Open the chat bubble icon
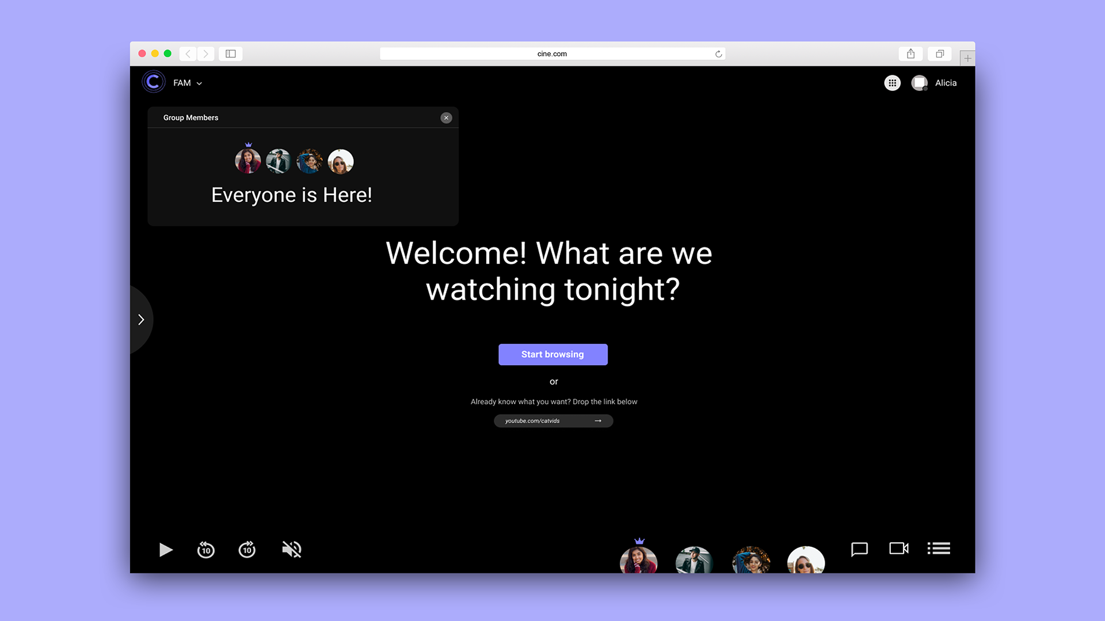This screenshot has width=1105, height=621. click(x=859, y=549)
